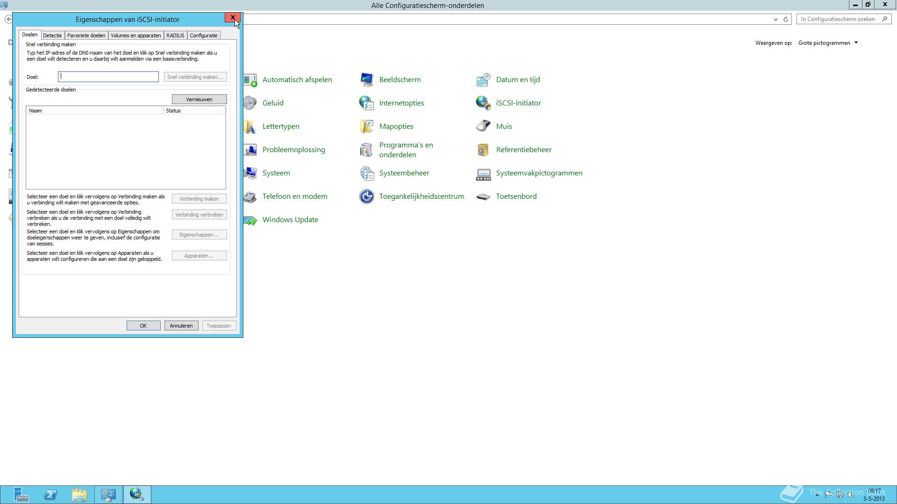Switch to Favoriete doelen tab
This screenshot has height=504, width=897.
click(x=86, y=35)
